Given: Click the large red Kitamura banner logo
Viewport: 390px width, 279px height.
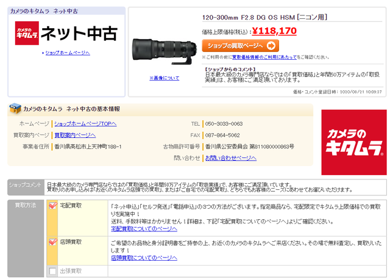Looking at the screenshot, I should [354, 142].
